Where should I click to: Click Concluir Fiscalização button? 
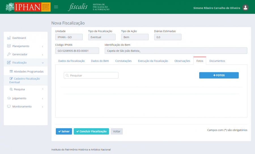tap(91, 132)
